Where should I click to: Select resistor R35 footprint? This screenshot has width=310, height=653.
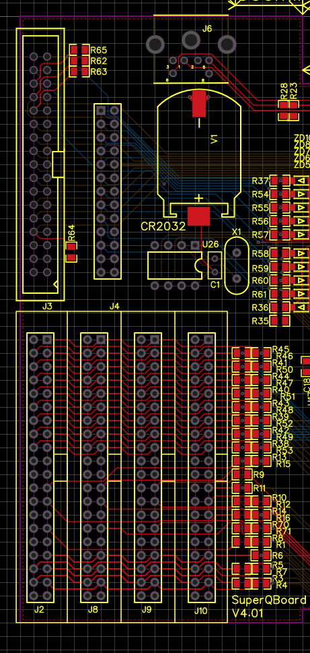(280, 321)
